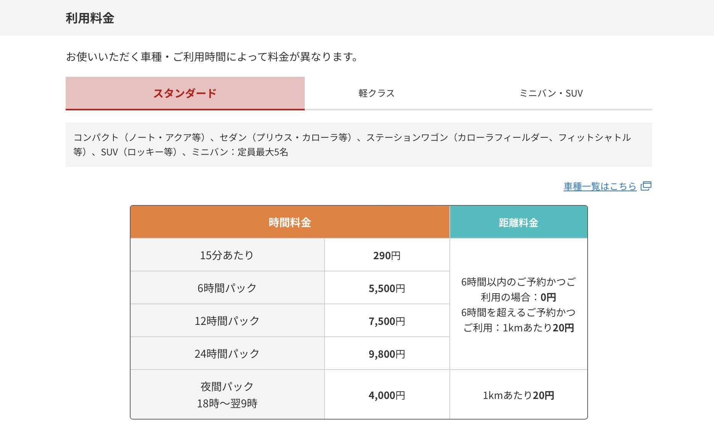The width and height of the screenshot is (714, 423).
Task: Select the 290円 price cell
Action: tap(387, 255)
